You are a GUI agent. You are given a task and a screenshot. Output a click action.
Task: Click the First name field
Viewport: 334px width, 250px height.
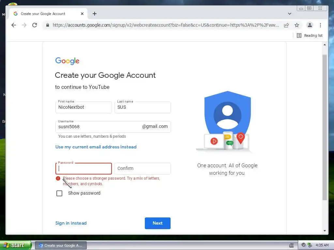[83, 107]
